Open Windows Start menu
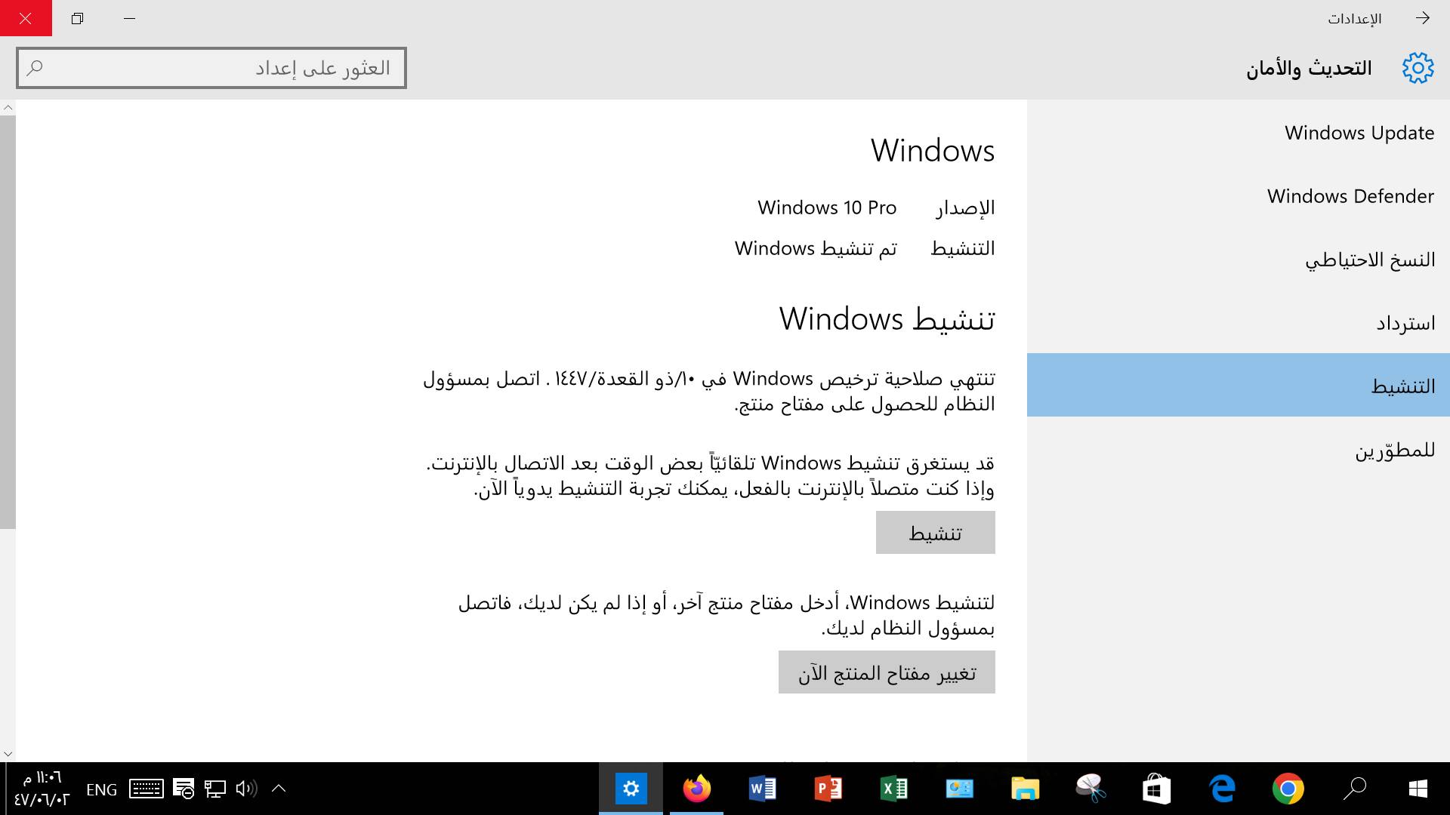1450x815 pixels. (x=1418, y=789)
